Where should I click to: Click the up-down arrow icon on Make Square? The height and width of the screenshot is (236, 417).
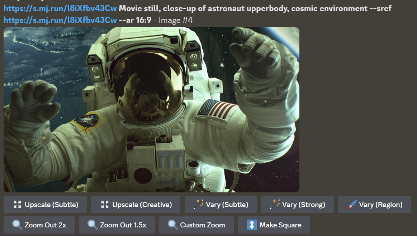click(x=252, y=225)
